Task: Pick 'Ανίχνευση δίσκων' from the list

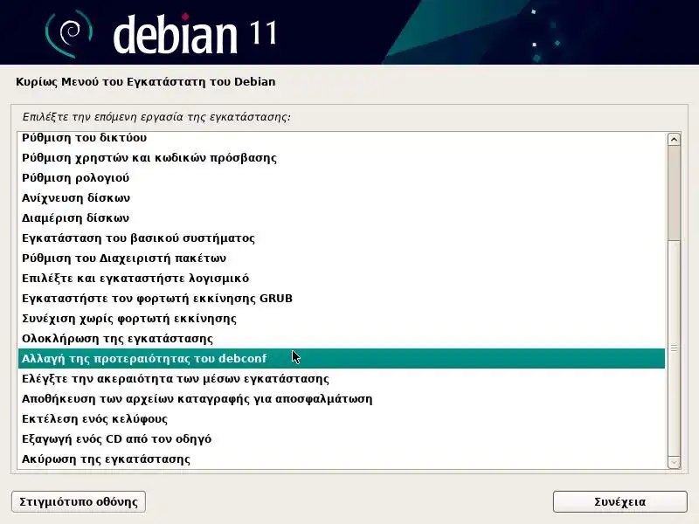Action: 342,198
